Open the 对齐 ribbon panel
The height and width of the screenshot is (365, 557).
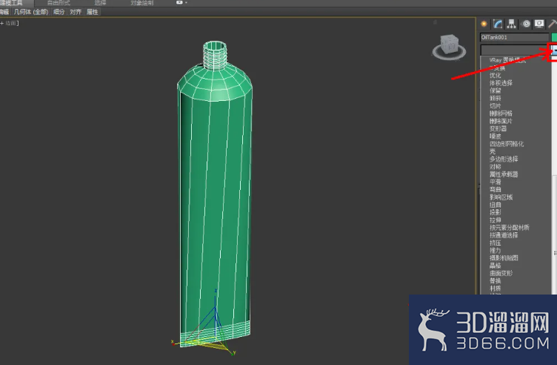pyautogui.click(x=76, y=12)
